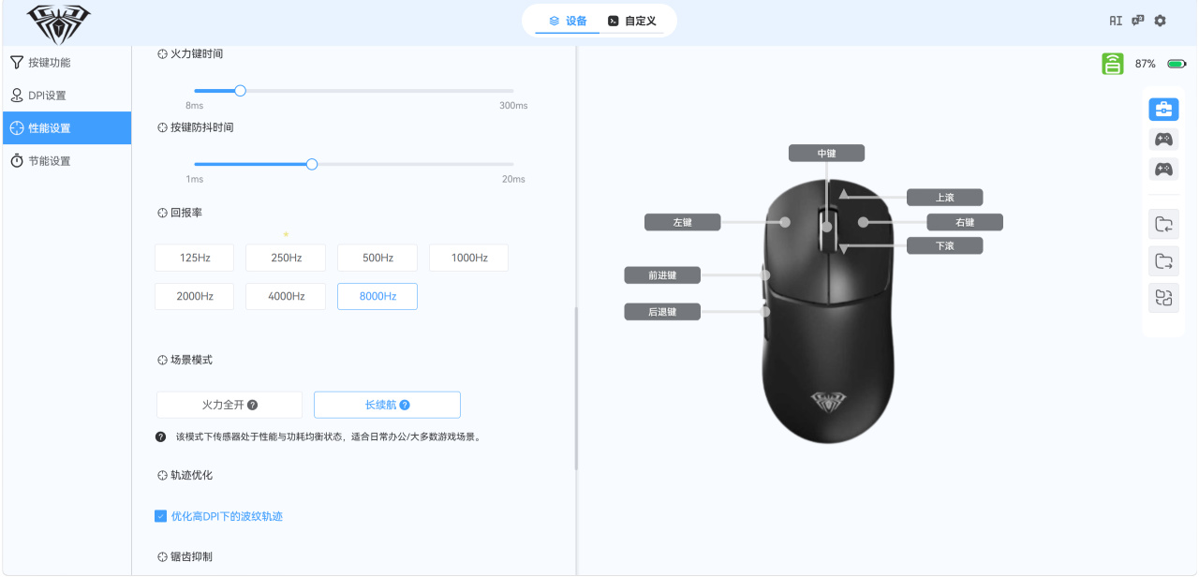Click the crosshair icon beside 按键防抖时间
This screenshot has height=577, width=1199.
163,126
